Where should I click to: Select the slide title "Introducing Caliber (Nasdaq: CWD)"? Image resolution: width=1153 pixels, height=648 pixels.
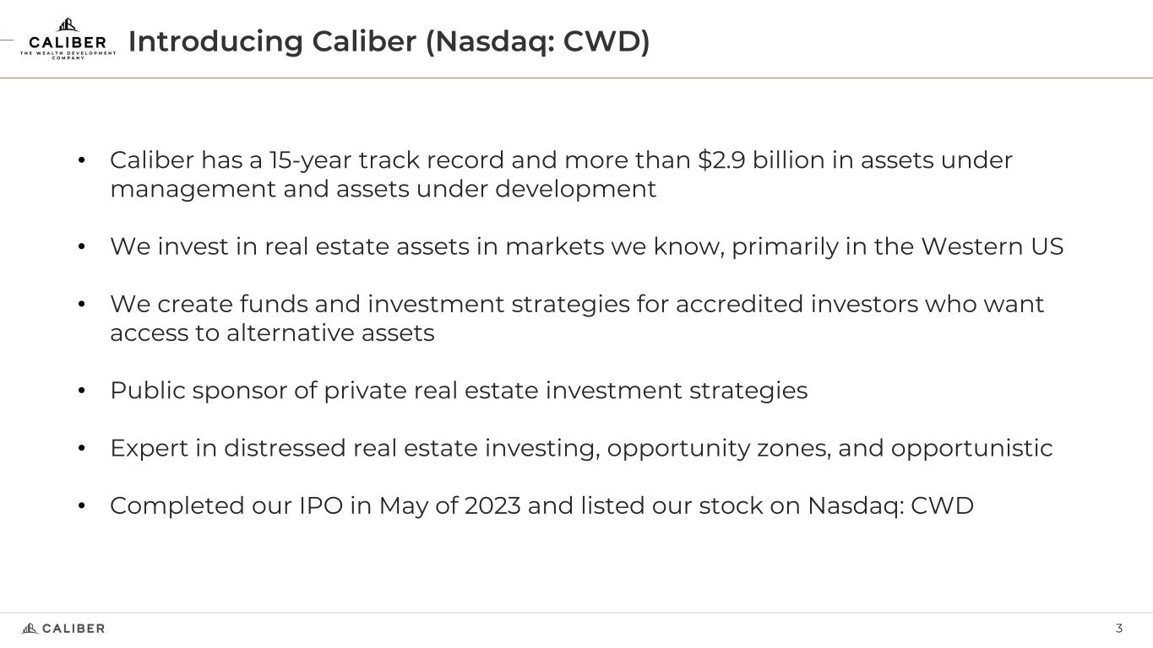tap(389, 41)
